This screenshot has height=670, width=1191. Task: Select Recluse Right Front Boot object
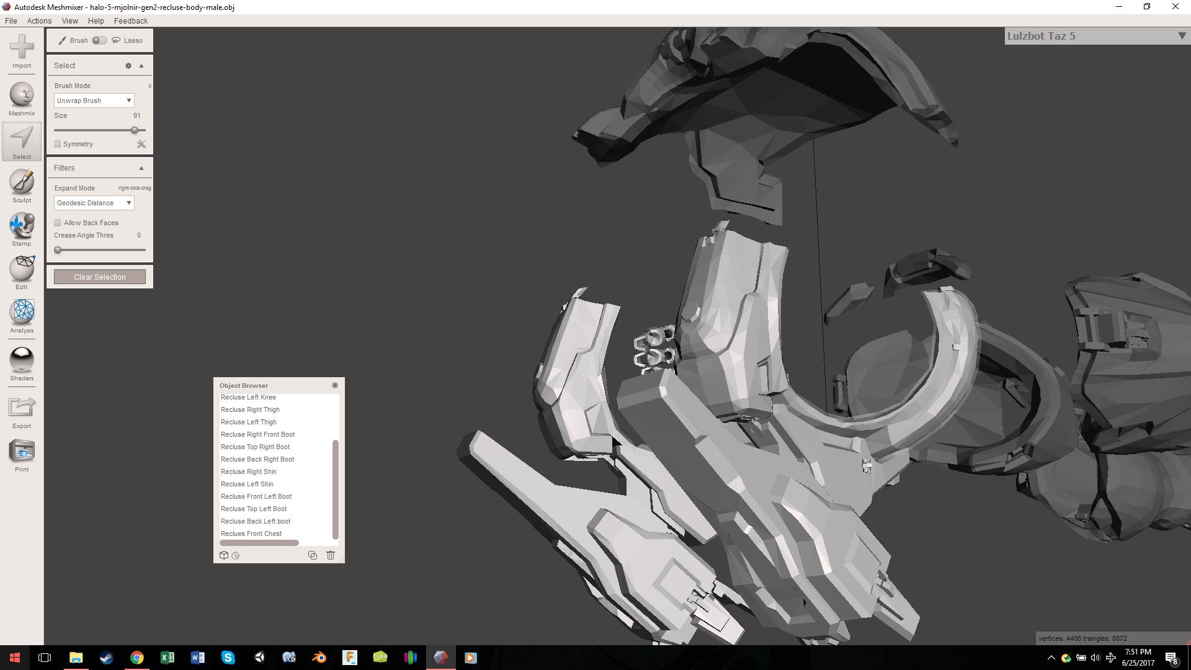[x=257, y=434]
